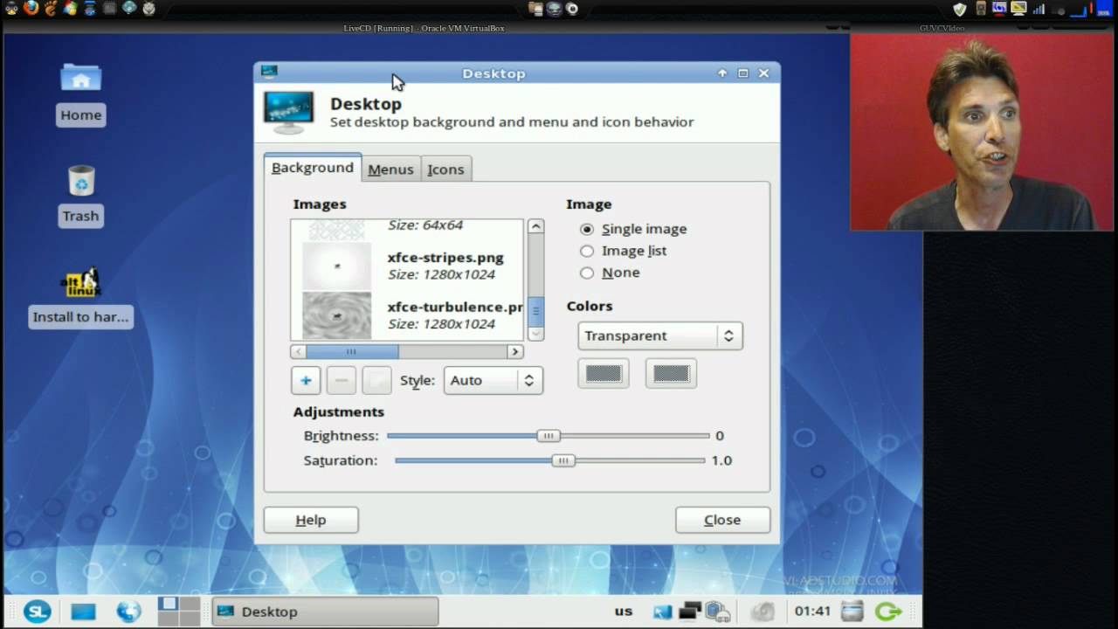Image resolution: width=1118 pixels, height=629 pixels.
Task: Click the images list scroll down arrow
Action: pos(535,333)
